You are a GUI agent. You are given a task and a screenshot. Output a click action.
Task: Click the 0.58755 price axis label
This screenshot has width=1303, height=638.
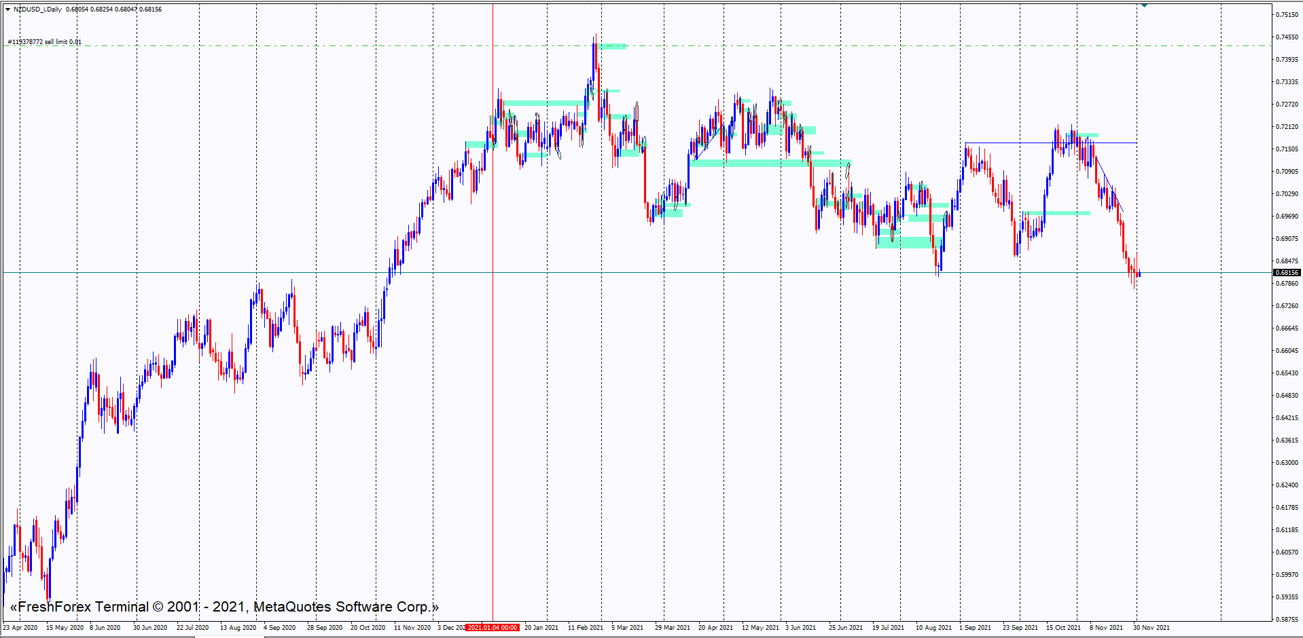click(x=1287, y=619)
